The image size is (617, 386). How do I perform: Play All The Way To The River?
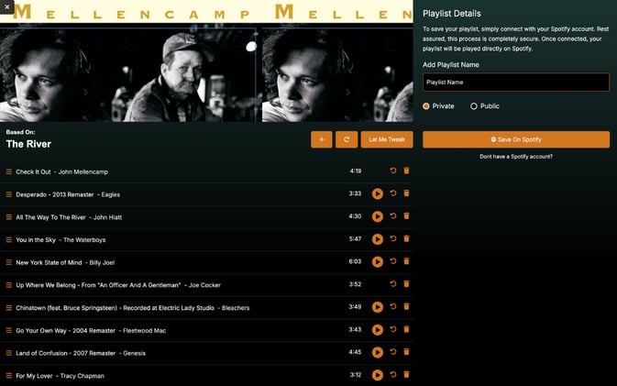coord(378,216)
